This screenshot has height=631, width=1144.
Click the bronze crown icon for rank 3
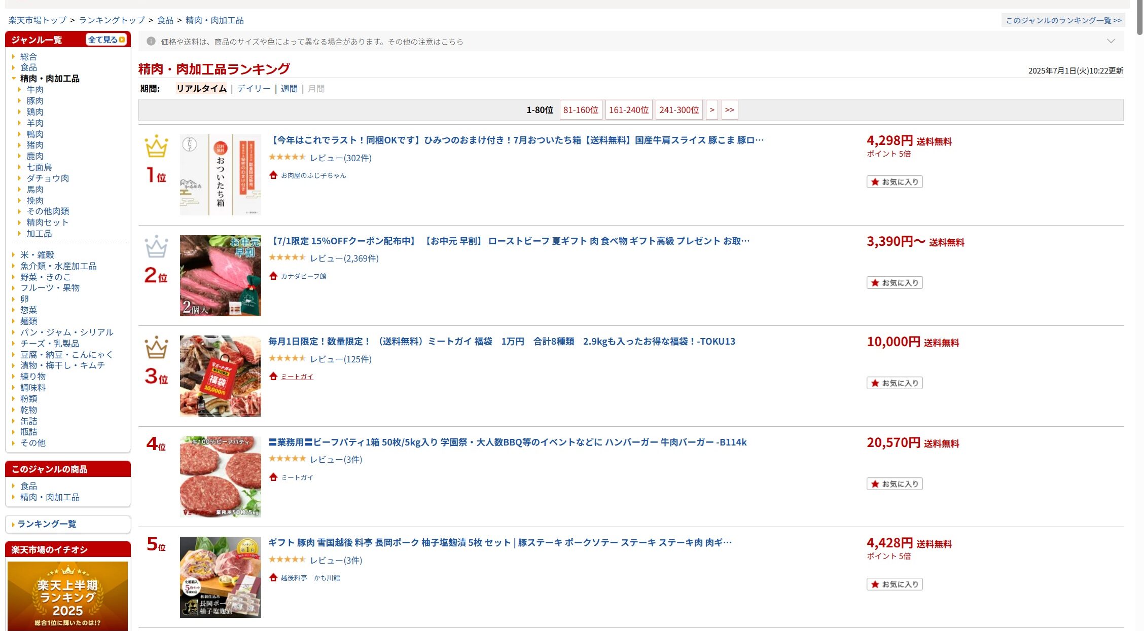click(156, 347)
